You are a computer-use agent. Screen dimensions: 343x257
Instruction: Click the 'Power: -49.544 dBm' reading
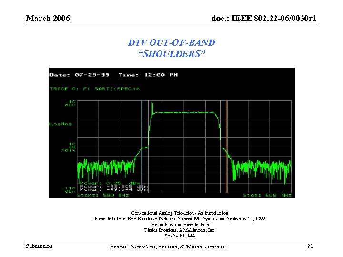coord(114,190)
